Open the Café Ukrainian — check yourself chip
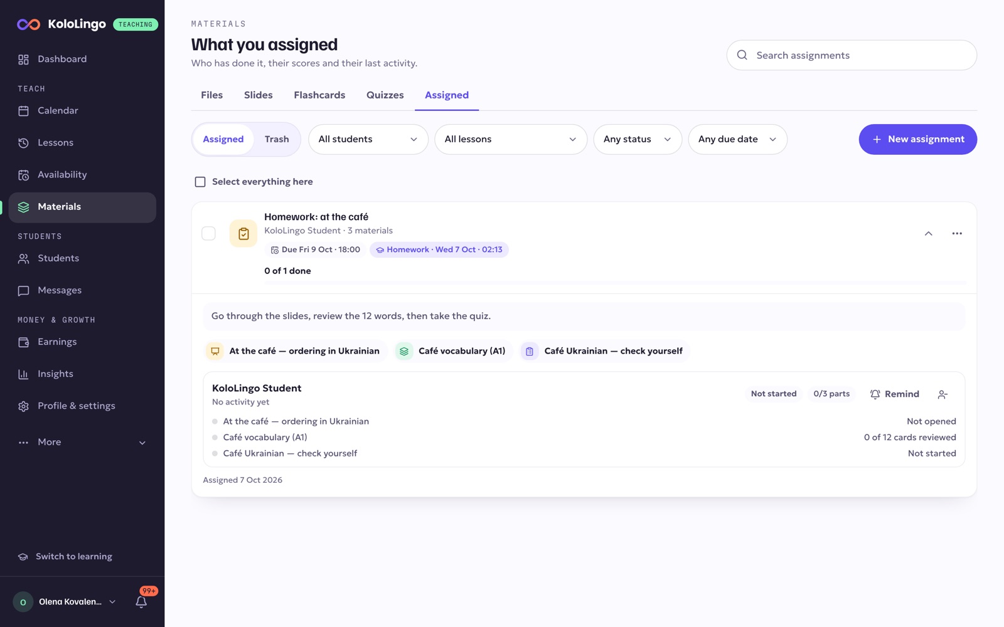This screenshot has width=1004, height=627. (x=605, y=351)
